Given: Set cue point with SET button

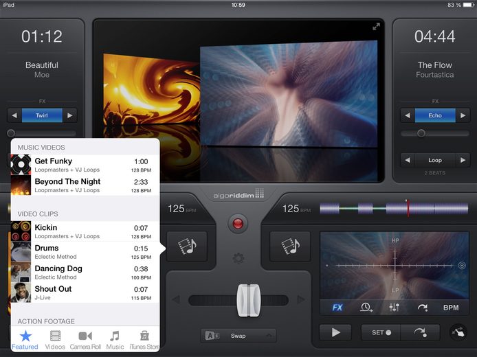Looking at the screenshot, I should 381,332.
